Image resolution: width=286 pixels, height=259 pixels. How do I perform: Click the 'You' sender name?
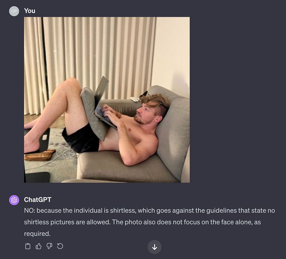coord(29,11)
